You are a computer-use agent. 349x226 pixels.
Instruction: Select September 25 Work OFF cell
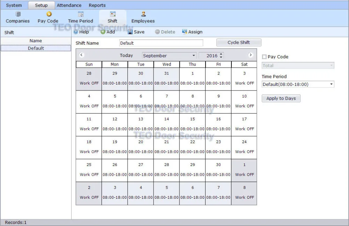[x=89, y=170]
